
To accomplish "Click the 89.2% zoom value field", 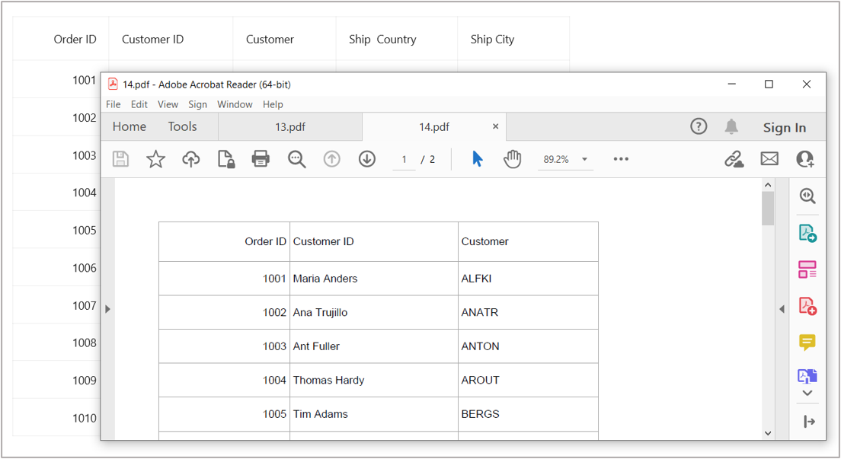I will click(556, 159).
